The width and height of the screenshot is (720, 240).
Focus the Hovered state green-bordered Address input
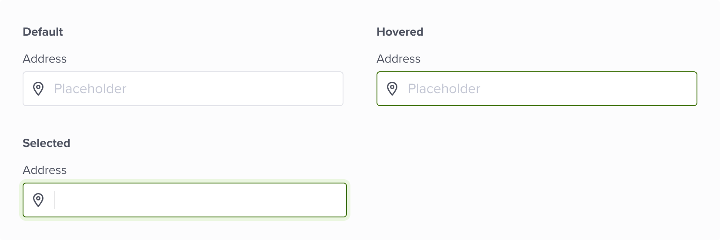pos(537,89)
